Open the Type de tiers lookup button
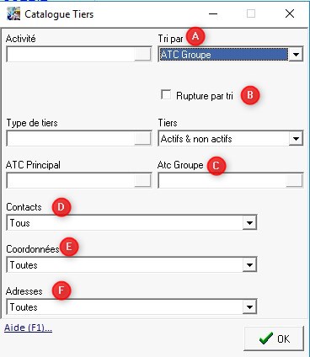This screenshot has width=310, height=357. pyautogui.click(x=142, y=138)
